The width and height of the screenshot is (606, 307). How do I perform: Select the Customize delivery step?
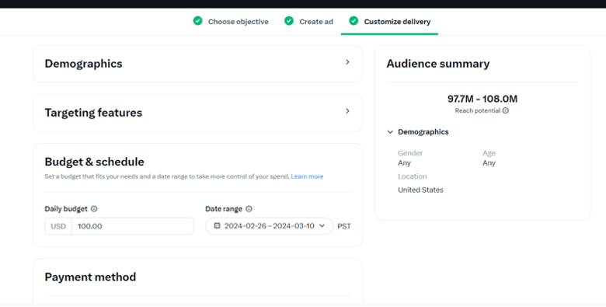(397, 22)
